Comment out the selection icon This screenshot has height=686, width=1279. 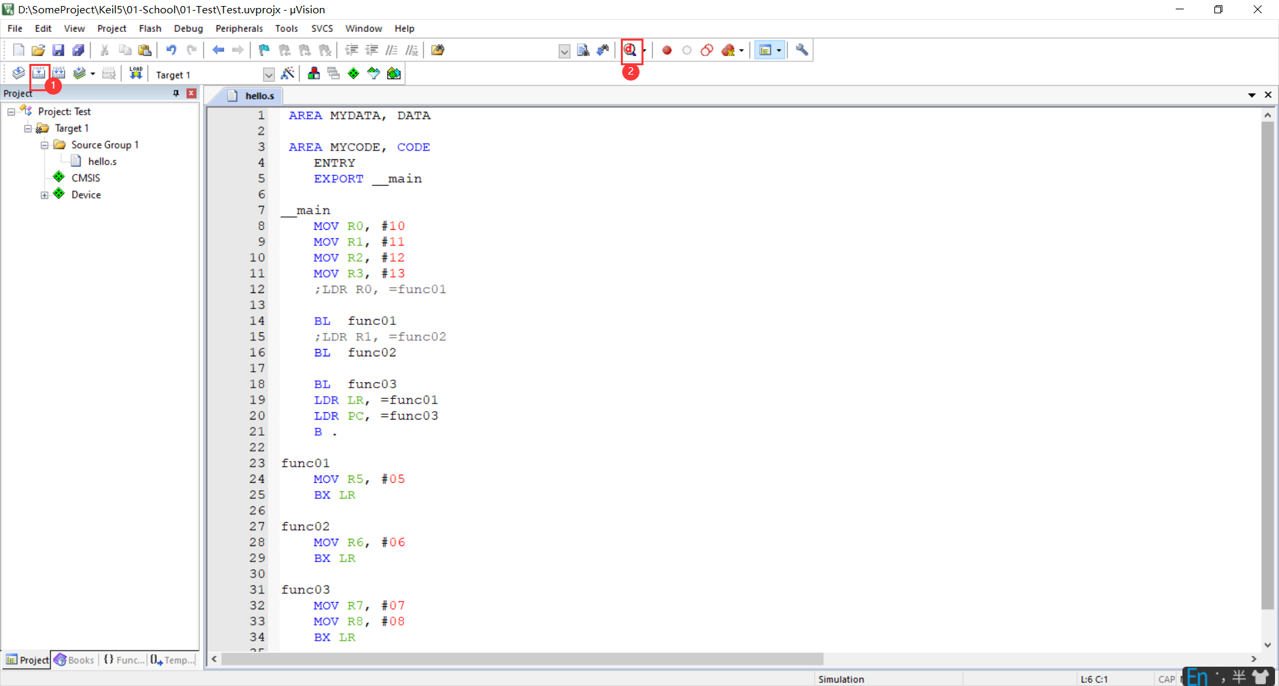point(392,50)
